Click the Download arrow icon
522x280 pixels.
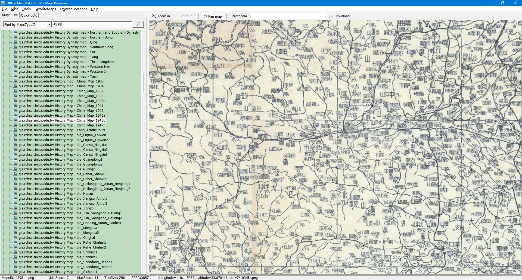(x=331, y=16)
